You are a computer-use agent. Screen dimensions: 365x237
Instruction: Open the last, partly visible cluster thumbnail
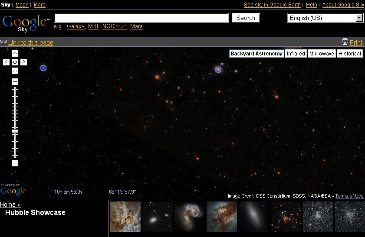[350, 217]
